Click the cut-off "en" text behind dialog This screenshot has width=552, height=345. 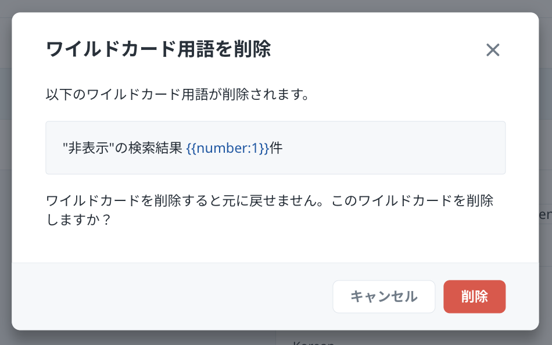tap(546, 214)
